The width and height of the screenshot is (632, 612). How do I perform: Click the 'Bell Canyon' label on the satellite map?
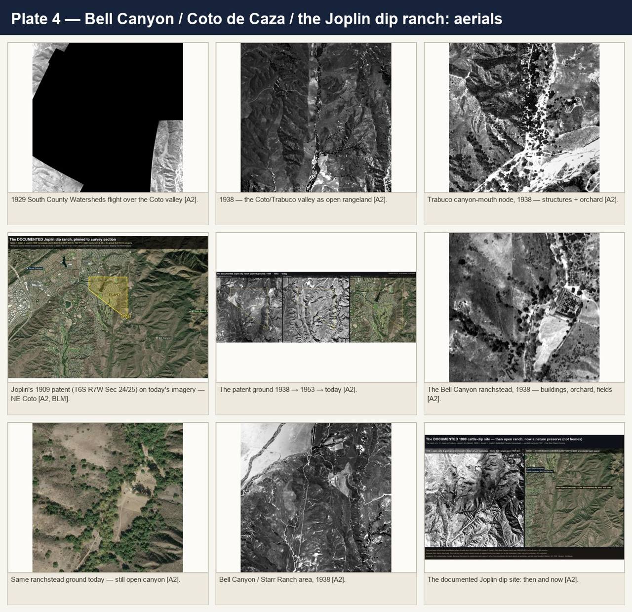click(163, 338)
